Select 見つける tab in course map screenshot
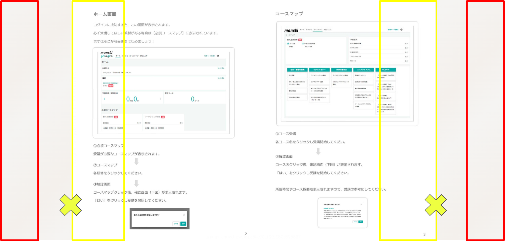The width and height of the screenshot is (505, 241). [x=309, y=29]
